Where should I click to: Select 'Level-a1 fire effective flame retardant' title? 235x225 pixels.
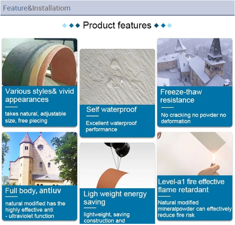(191, 186)
